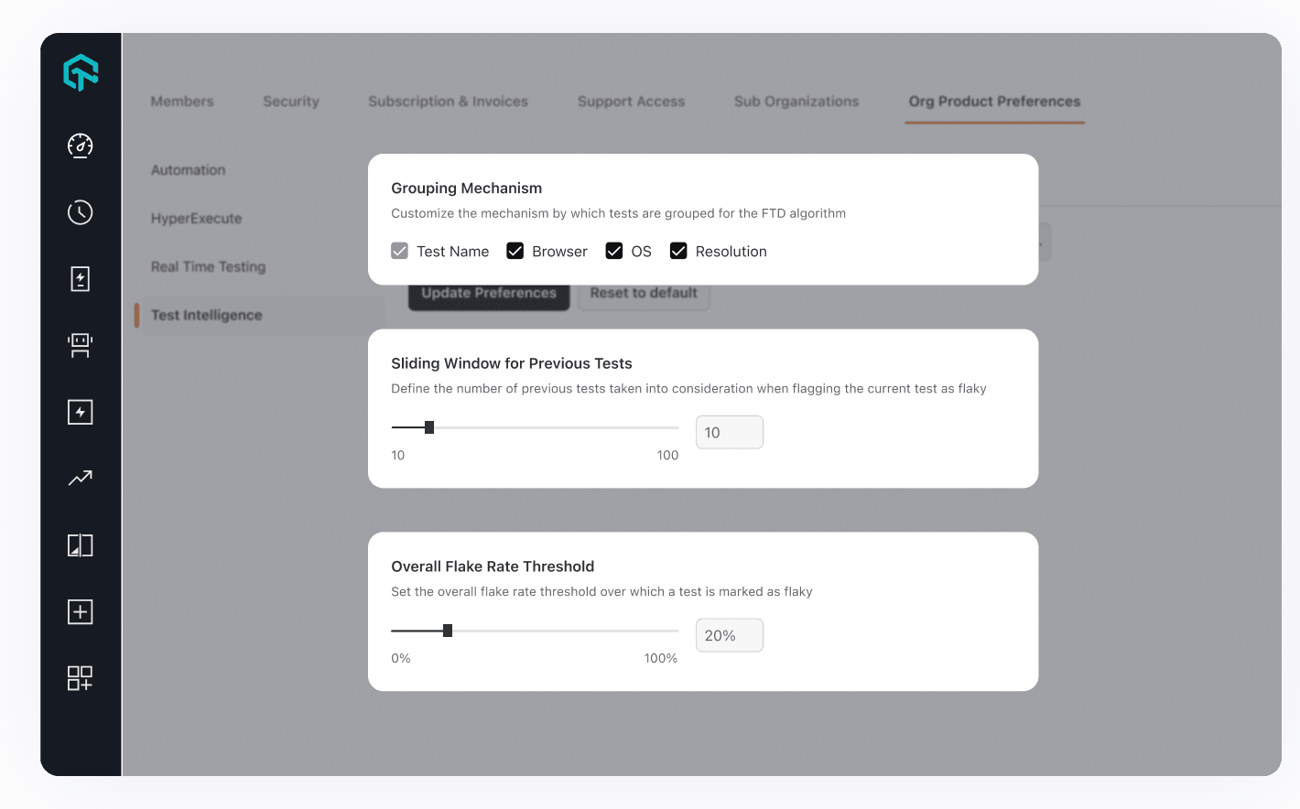This screenshot has width=1300, height=809.
Task: Select Test Intelligence in the settings menu
Action: coord(206,315)
